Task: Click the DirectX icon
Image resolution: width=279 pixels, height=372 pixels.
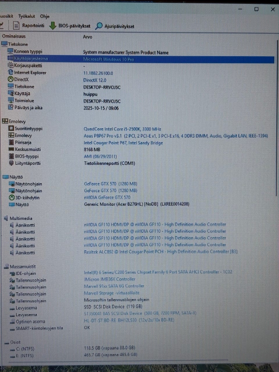Action: tap(11, 79)
